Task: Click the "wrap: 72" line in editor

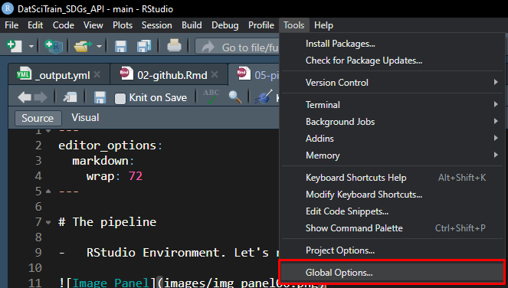Action: click(x=114, y=176)
